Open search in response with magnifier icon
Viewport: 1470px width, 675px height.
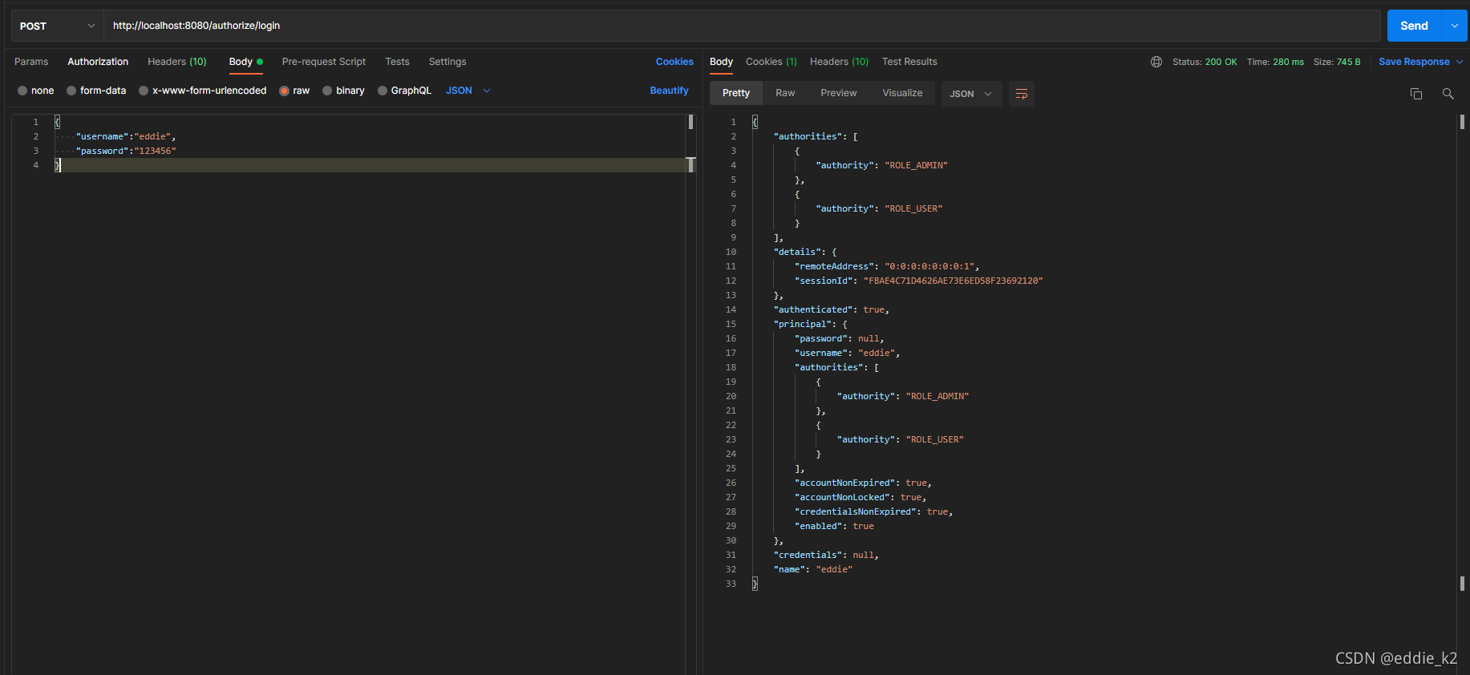tap(1448, 94)
